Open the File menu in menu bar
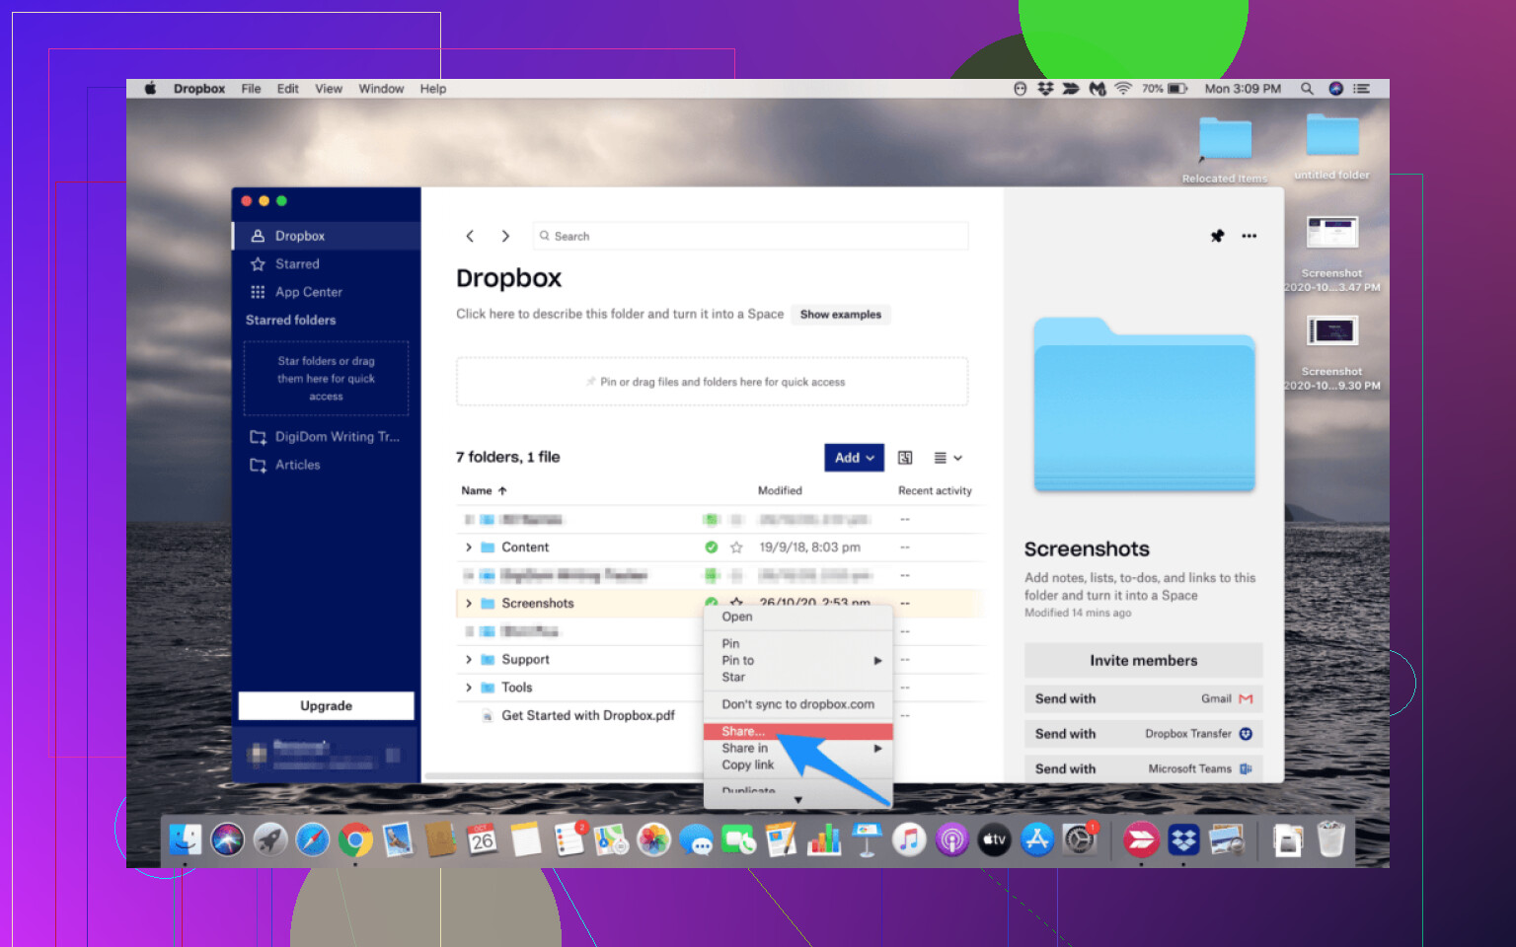The height and width of the screenshot is (947, 1516). (251, 89)
